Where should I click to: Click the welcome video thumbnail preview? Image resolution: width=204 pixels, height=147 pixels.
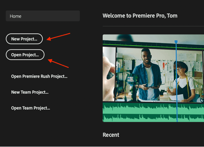(153, 78)
